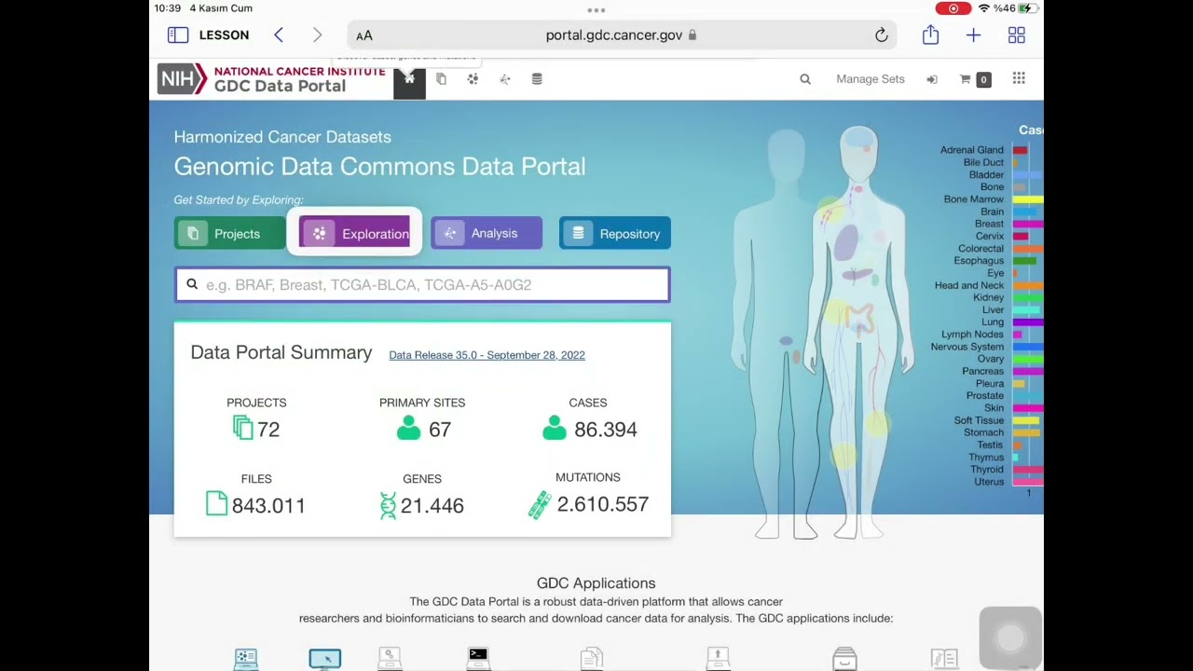Click the Uterus label in the chart
Screen dimensions: 1193x671
coord(989,482)
